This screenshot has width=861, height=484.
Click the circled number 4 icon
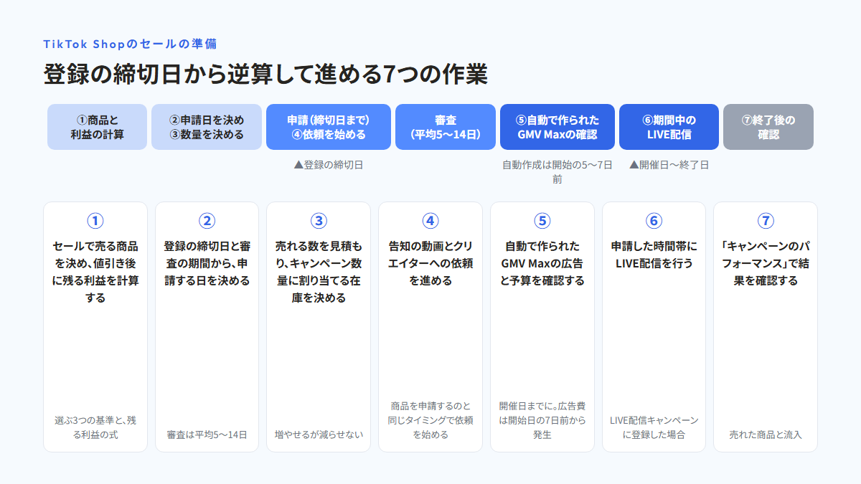[x=430, y=221]
